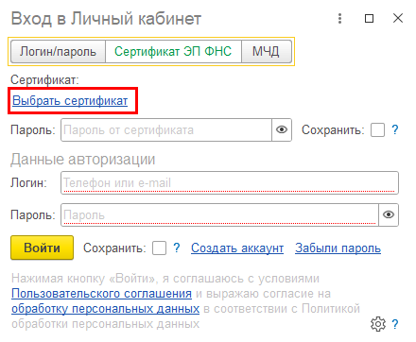Click the yellow Войти button
416x342 pixels.
click(42, 248)
